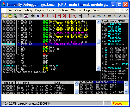
Task: Show log window with 'l' button
Action: pos(89,16)
